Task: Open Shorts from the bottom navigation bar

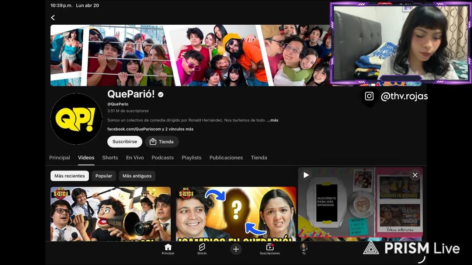Action: (x=202, y=249)
